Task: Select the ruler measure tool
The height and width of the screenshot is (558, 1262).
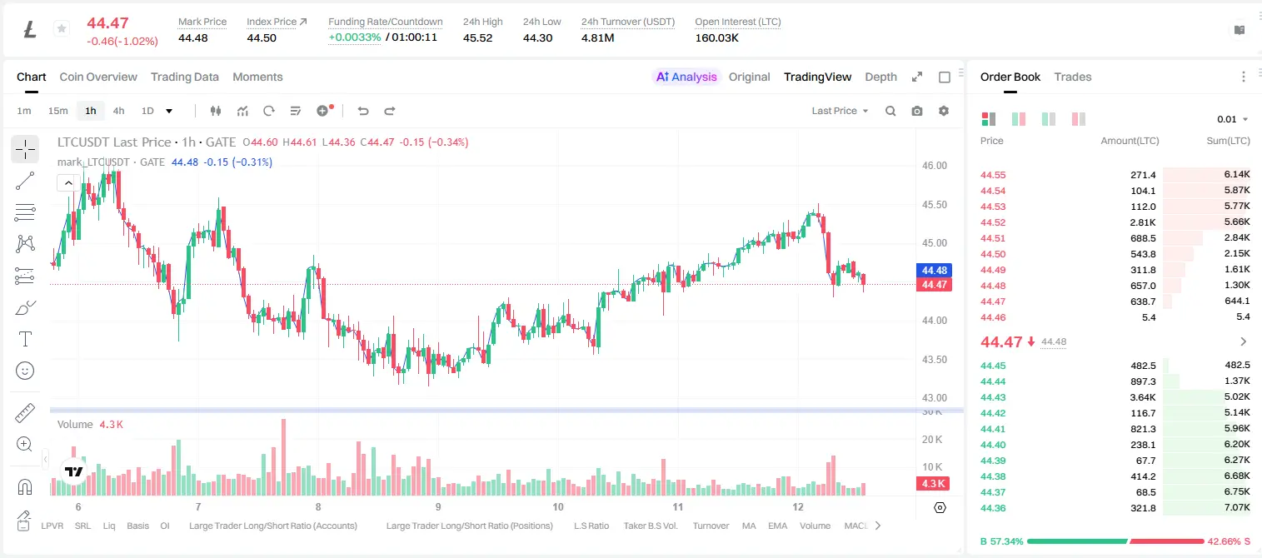Action: 25,413
